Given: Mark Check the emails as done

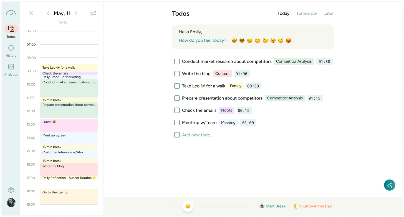Looking at the screenshot, I should pyautogui.click(x=177, y=110).
